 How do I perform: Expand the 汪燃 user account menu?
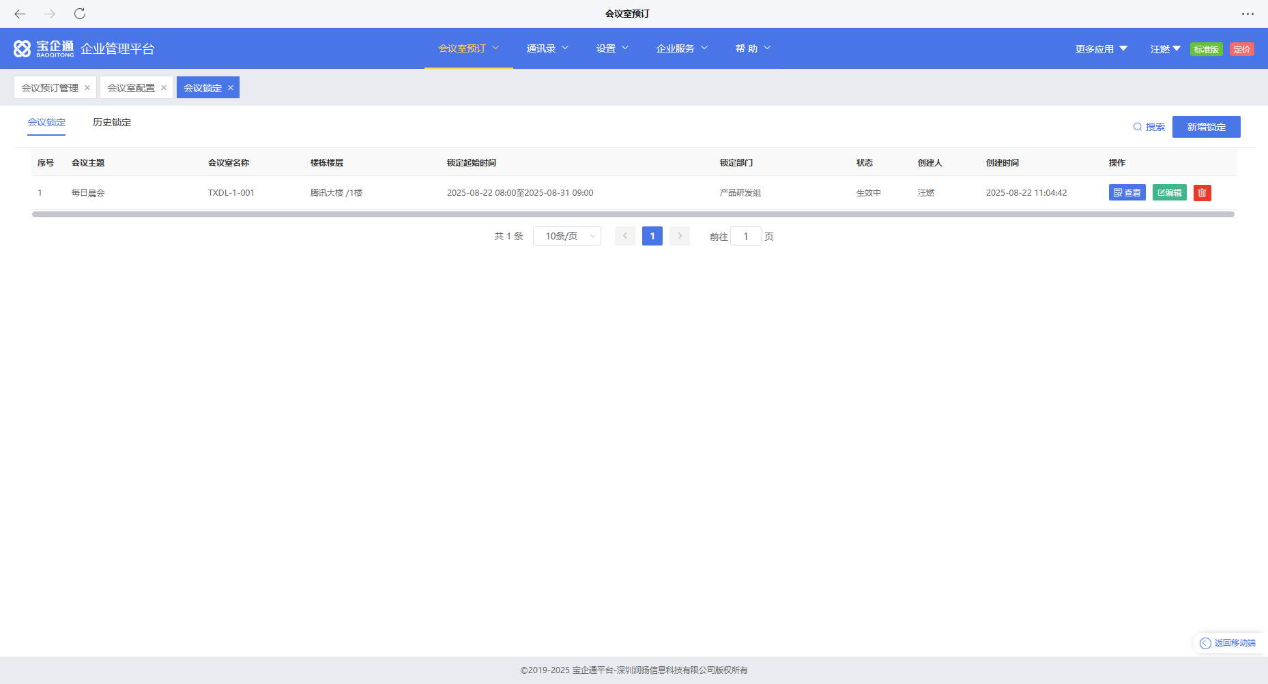(x=1165, y=49)
